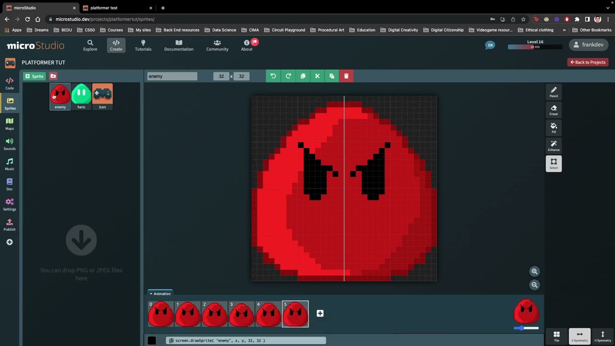This screenshot has width=615, height=346.
Task: Select animation frame 4
Action: [268, 314]
